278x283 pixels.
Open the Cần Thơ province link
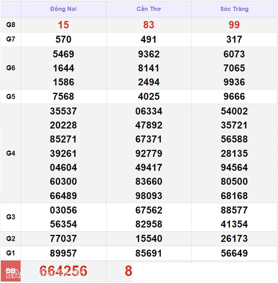[149, 9]
